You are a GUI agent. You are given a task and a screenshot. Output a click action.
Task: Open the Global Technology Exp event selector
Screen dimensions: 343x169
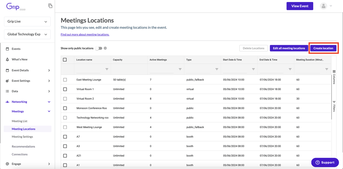[x=27, y=34]
